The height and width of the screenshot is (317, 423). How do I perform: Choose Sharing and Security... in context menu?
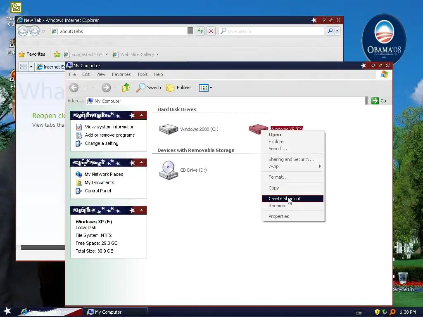pos(292,159)
